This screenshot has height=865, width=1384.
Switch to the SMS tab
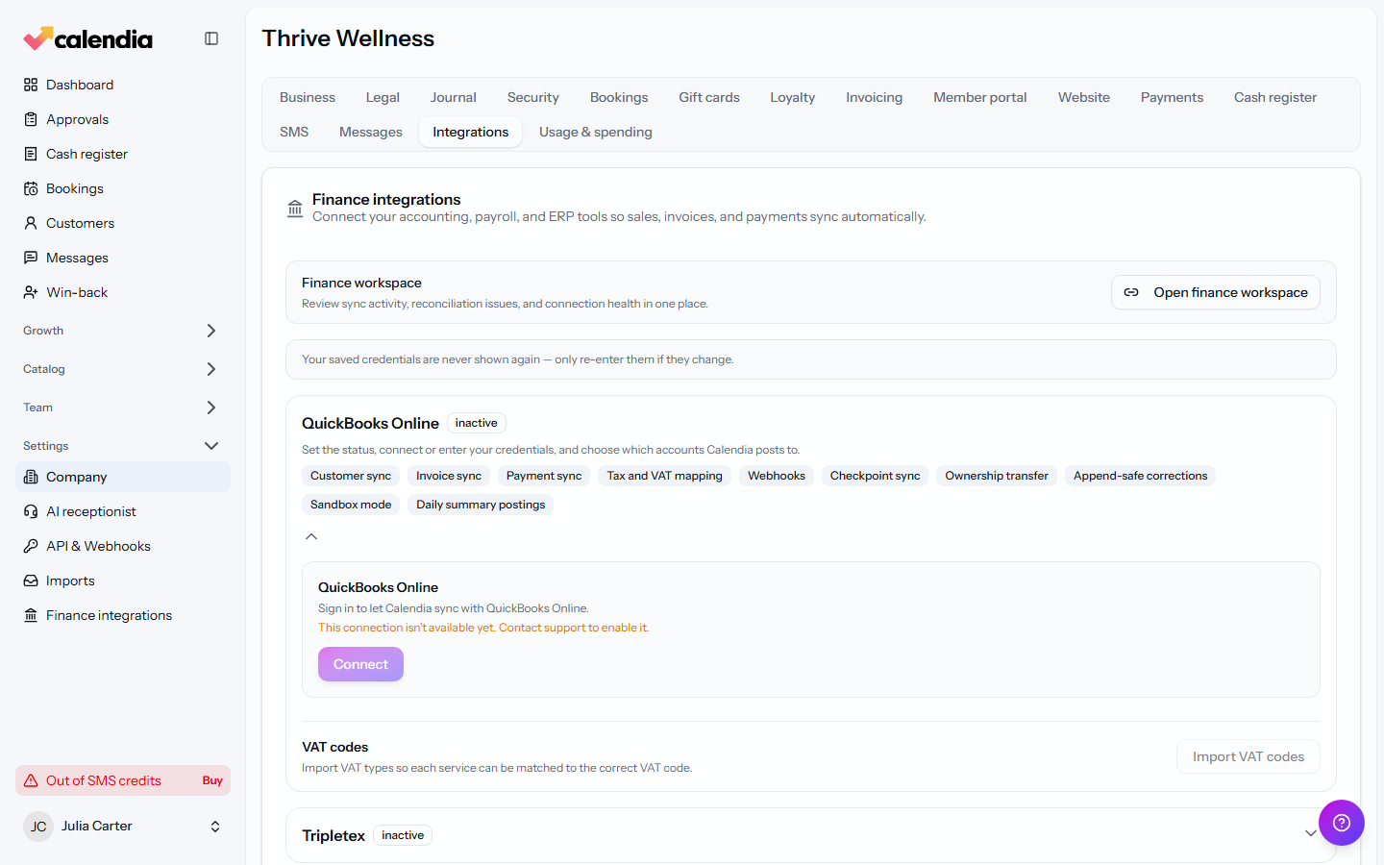click(294, 132)
